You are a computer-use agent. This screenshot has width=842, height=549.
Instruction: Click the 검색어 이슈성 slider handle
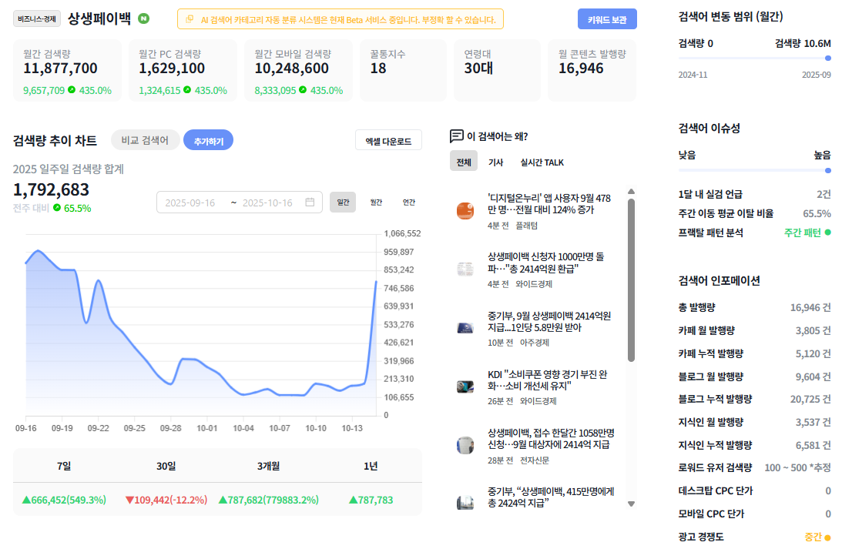click(x=828, y=171)
